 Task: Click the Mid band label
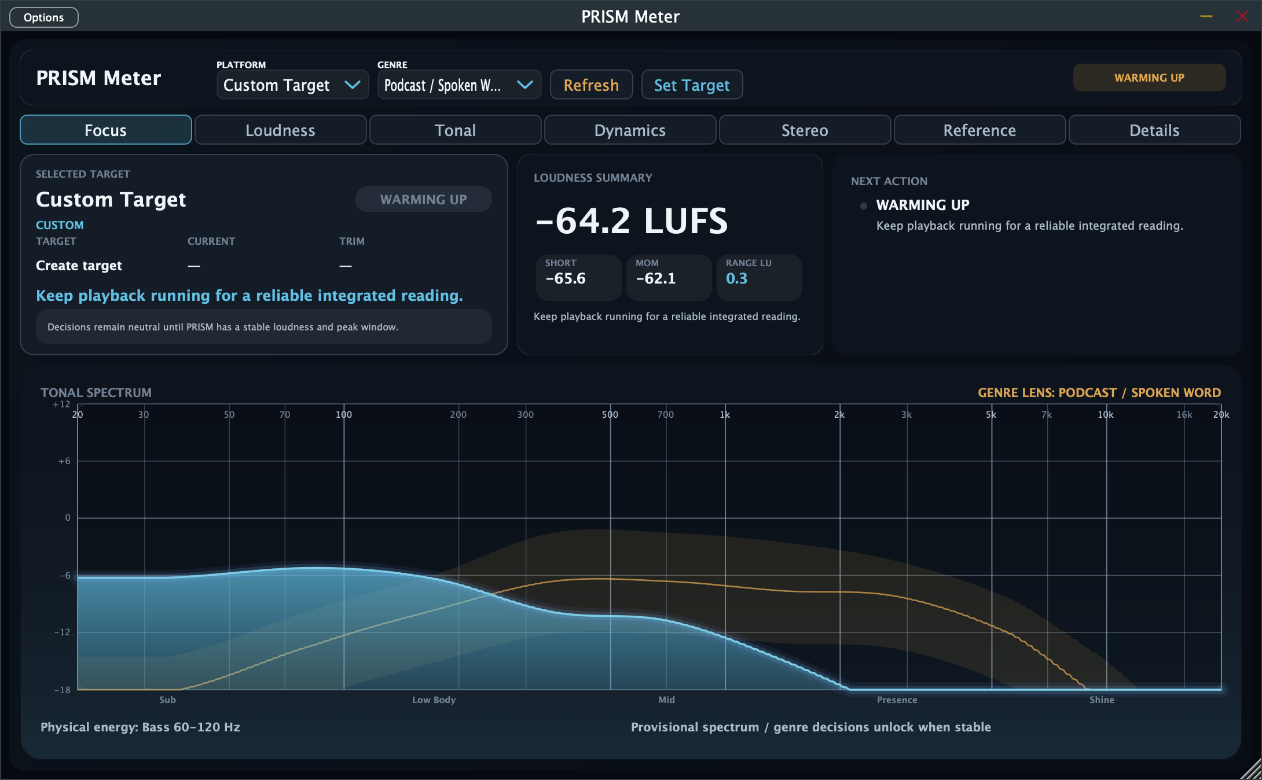pyautogui.click(x=666, y=700)
